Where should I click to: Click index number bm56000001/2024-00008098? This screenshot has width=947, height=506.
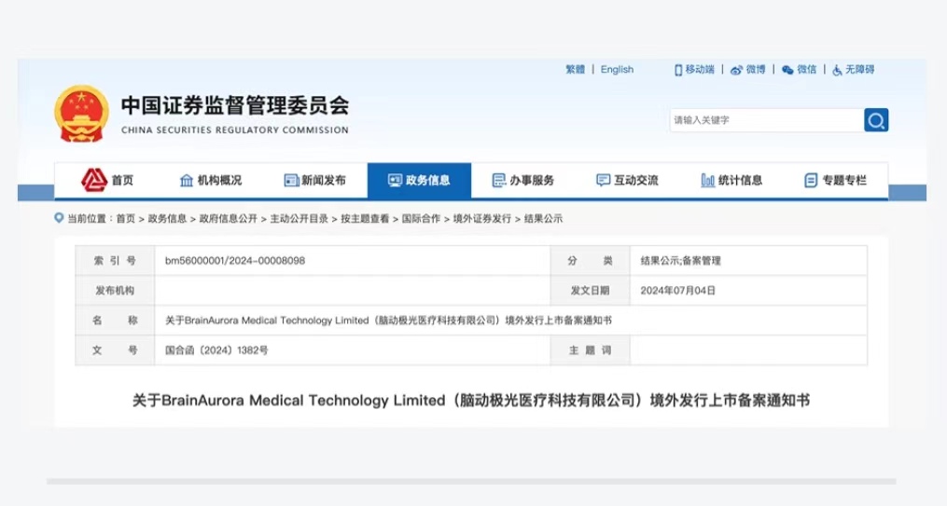pyautogui.click(x=235, y=261)
